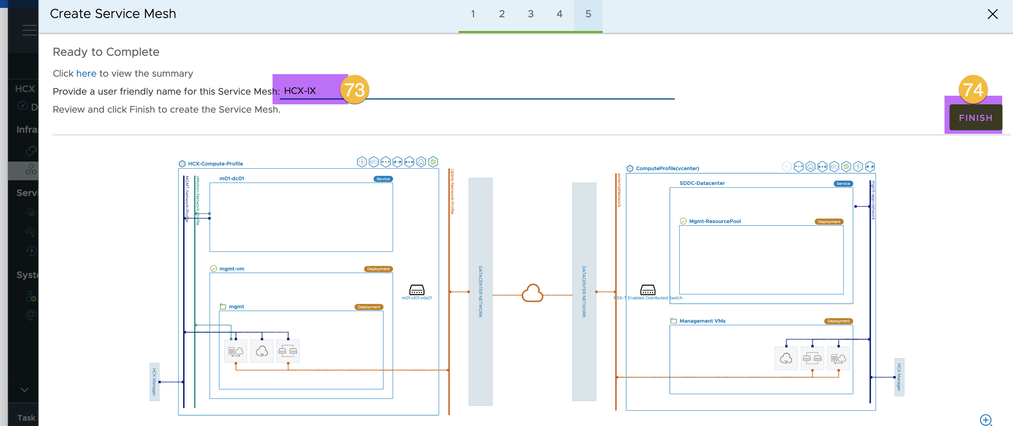Zoom in on the topology diagram

(986, 420)
